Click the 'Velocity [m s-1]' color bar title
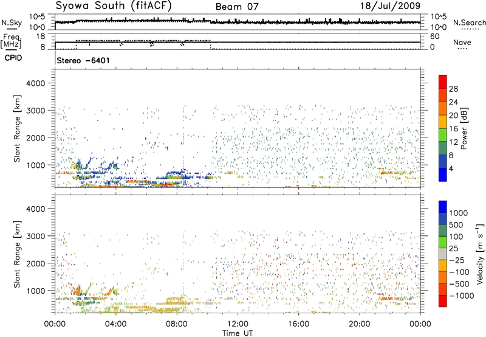 [480, 254]
